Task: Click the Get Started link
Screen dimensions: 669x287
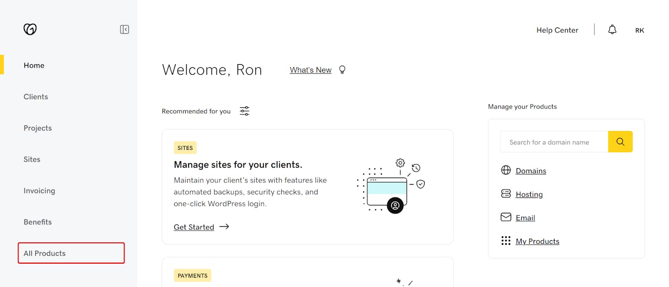Action: (x=194, y=227)
